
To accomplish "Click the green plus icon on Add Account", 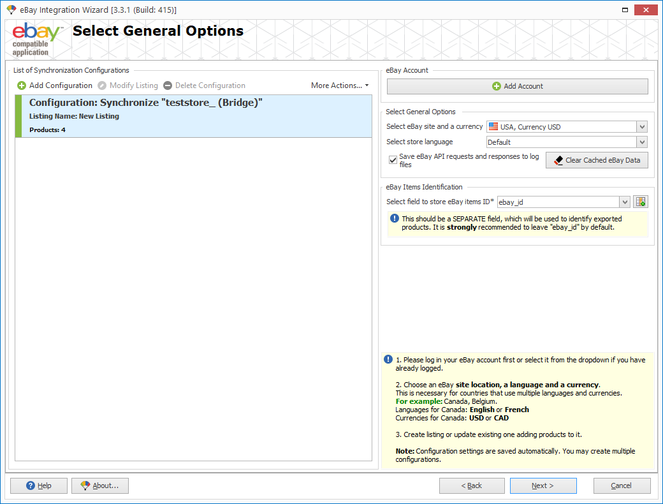I will 497,86.
